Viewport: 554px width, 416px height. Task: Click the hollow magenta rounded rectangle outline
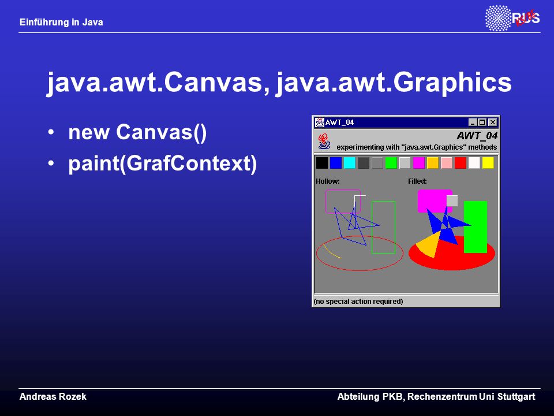click(343, 201)
